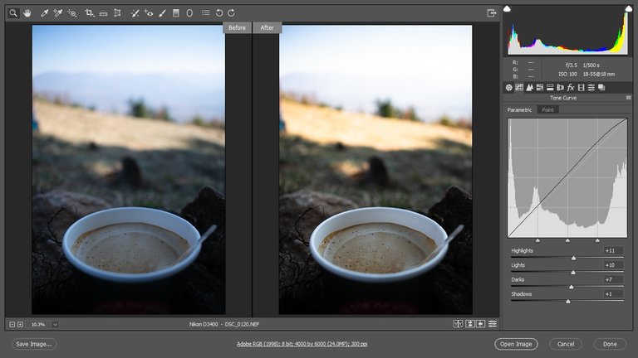Open the preview preferences menu icon
This screenshot has width=638, height=358.
tap(493, 323)
